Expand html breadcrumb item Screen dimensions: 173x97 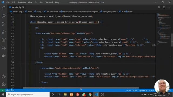(x=28, y=12)
